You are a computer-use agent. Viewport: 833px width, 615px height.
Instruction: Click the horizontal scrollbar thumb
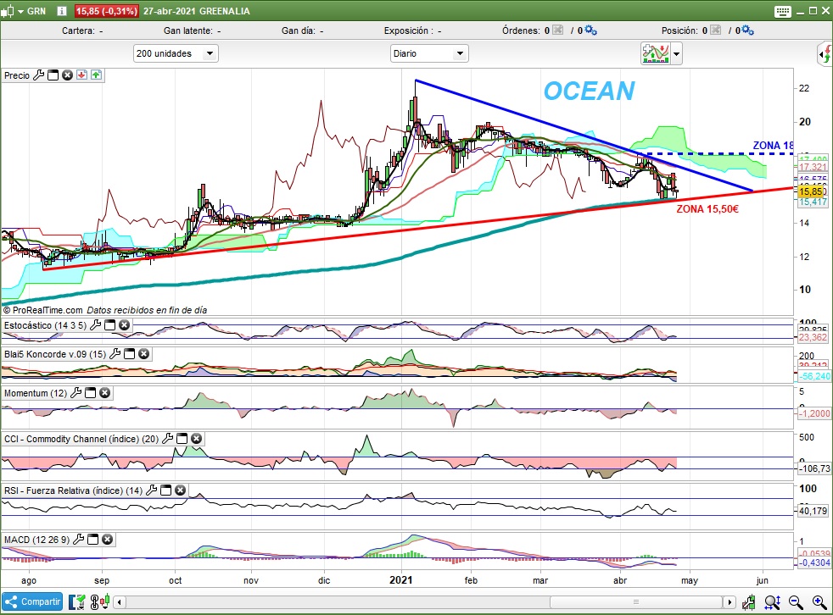[636, 602]
